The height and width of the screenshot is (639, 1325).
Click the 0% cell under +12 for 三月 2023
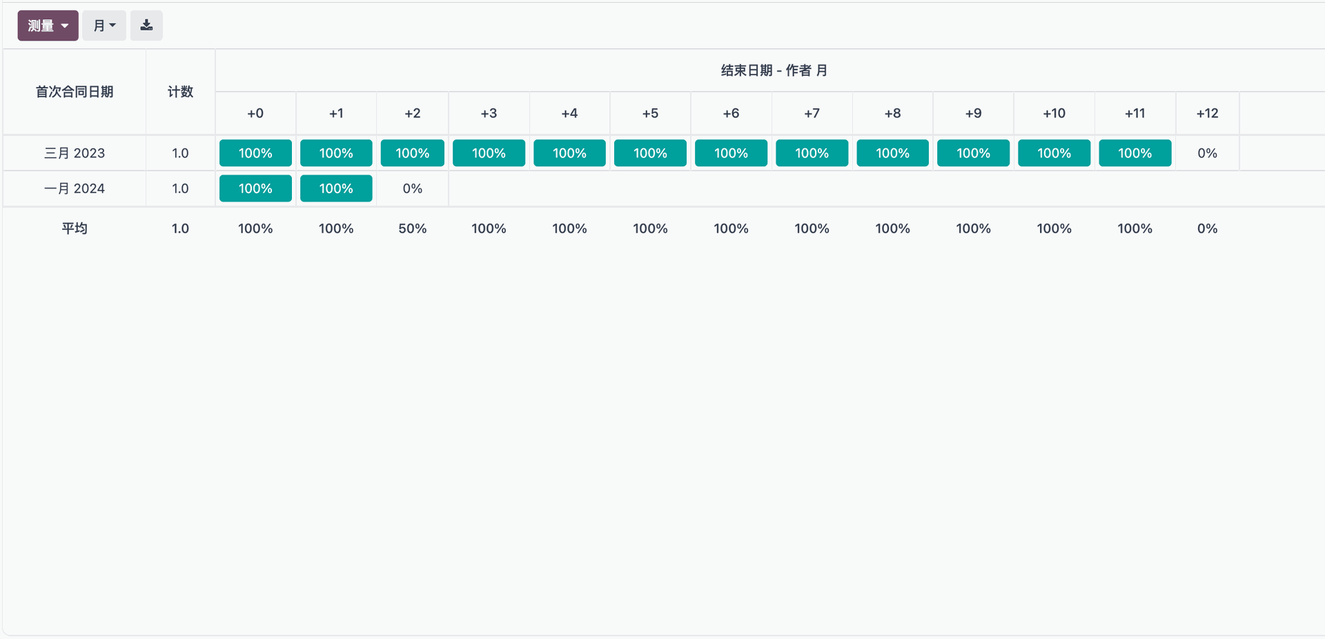coord(1207,153)
